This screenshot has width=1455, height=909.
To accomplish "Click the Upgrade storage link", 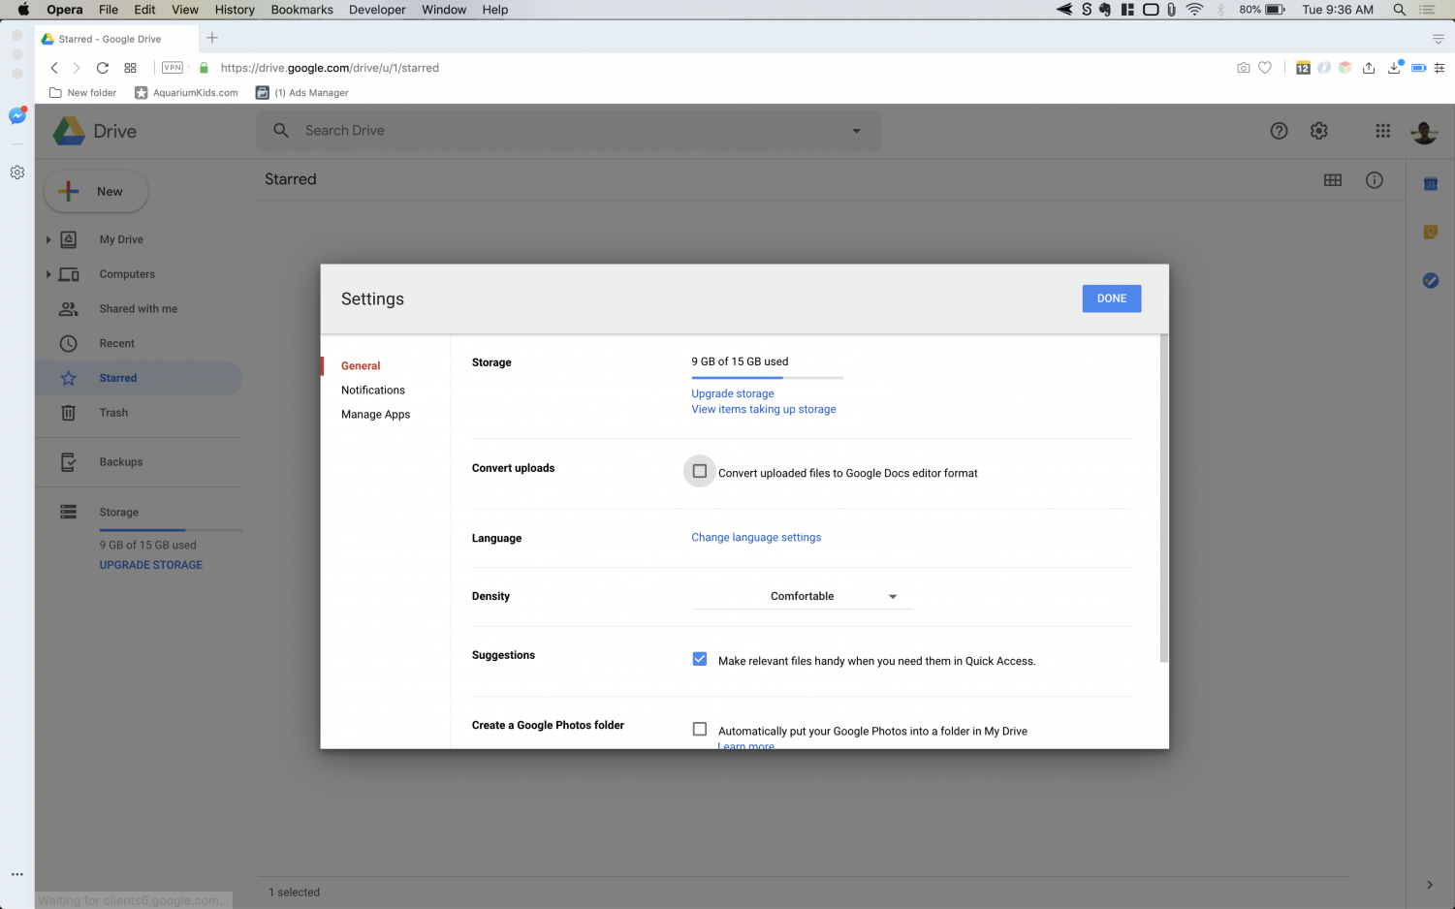I will tap(732, 393).
